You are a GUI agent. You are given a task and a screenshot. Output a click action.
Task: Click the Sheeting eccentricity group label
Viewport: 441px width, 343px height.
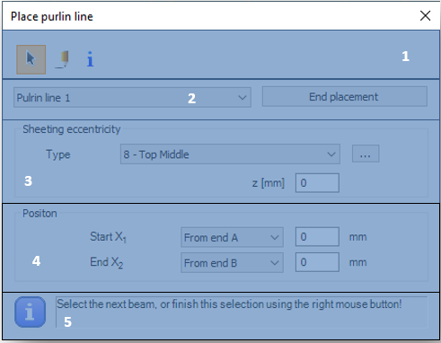coord(72,129)
